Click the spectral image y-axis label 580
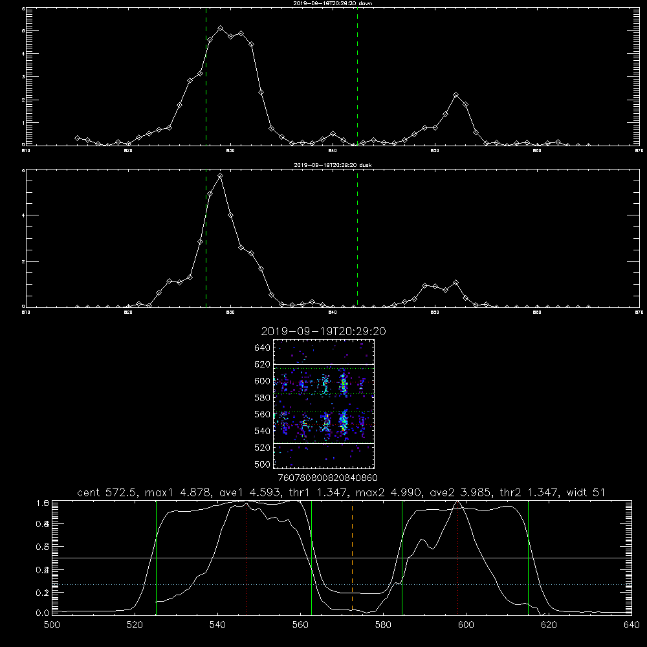 click(263, 398)
